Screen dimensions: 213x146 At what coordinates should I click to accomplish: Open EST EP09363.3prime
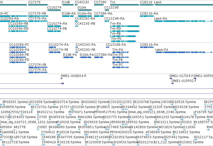point(15,102)
